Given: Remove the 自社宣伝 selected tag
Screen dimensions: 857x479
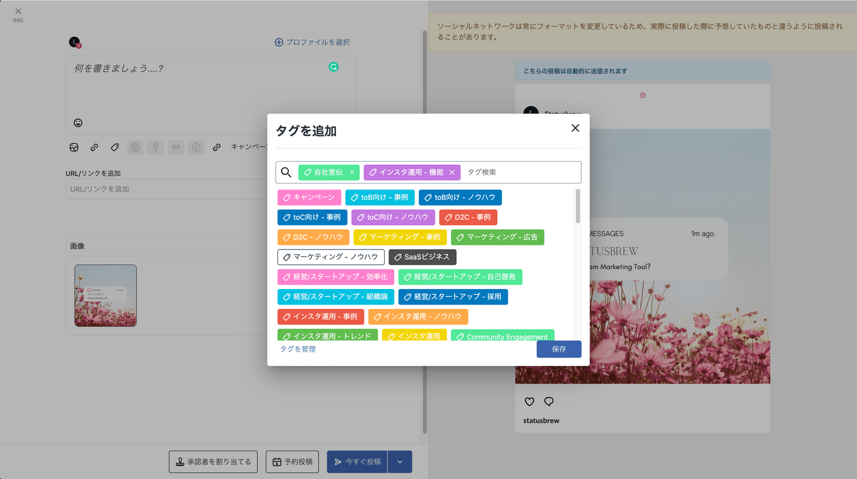Looking at the screenshot, I should pos(352,172).
